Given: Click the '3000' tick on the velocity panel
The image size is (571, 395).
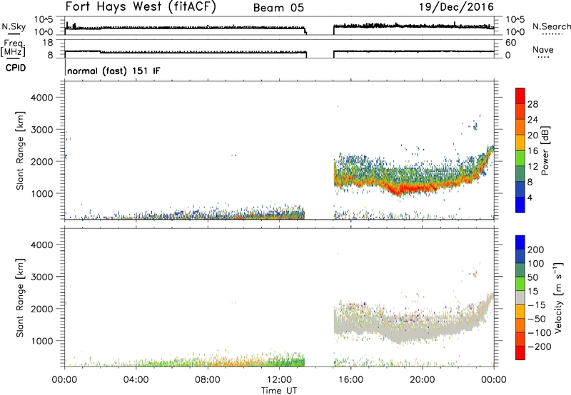Looking at the screenshot, I should click(x=42, y=277).
